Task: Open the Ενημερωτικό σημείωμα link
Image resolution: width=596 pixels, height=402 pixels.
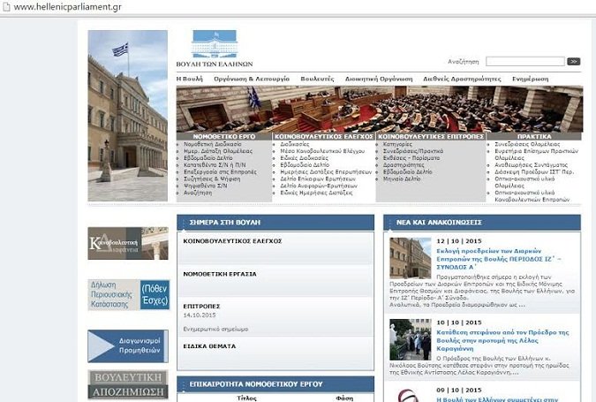Action: (x=215, y=329)
